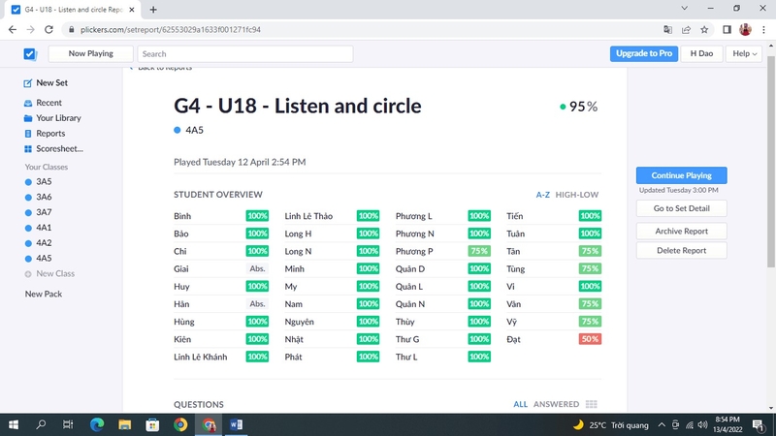Open a new browser tab

click(x=153, y=10)
